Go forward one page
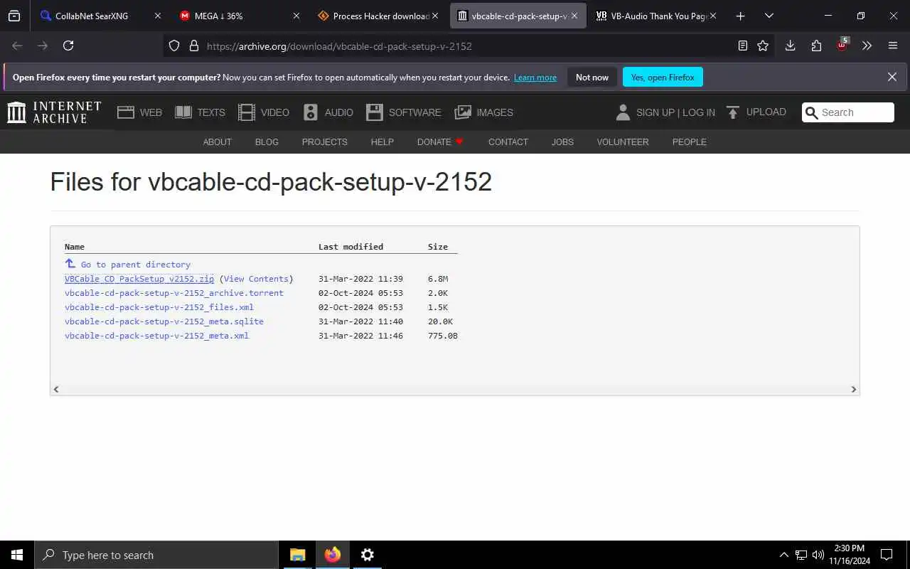 pyautogui.click(x=43, y=46)
